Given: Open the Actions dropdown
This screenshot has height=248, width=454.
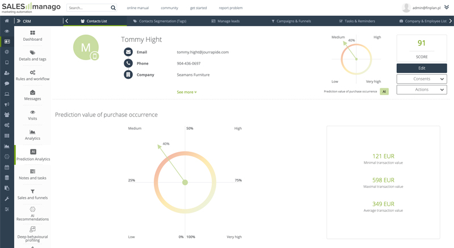Looking at the screenshot, I should (422, 89).
